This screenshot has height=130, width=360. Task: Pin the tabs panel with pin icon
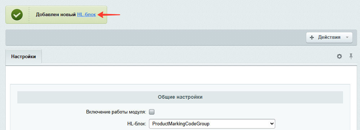coord(351,56)
